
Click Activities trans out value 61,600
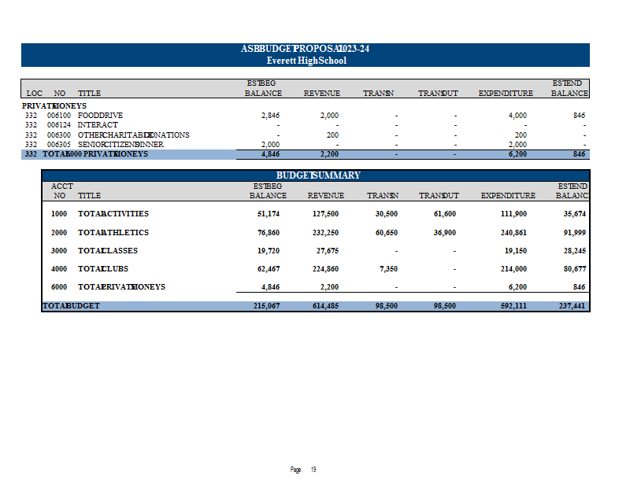[x=445, y=213]
